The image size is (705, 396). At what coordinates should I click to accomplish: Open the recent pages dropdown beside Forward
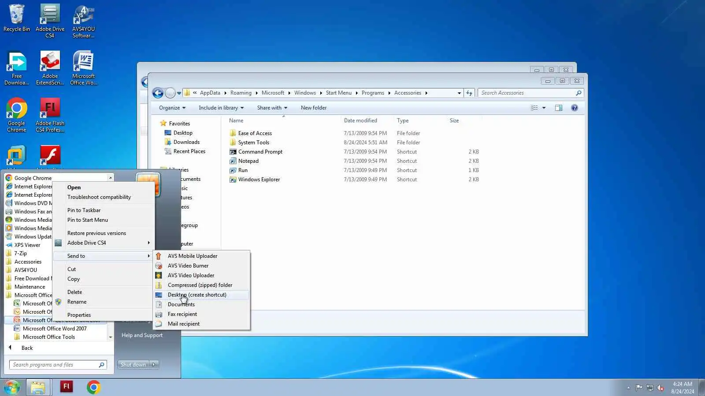pyautogui.click(x=179, y=93)
